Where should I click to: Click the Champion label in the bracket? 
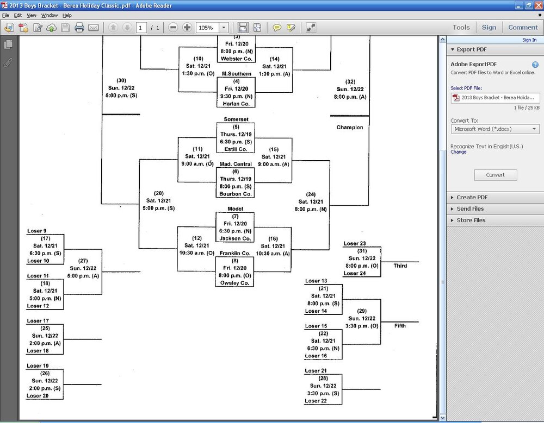(x=350, y=128)
